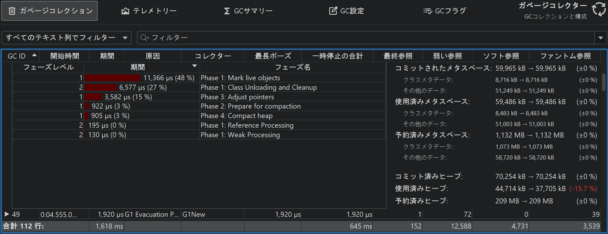This screenshot has width=608, height=234.
Task: Click GC ID ascending sort arrow
Action: point(34,55)
